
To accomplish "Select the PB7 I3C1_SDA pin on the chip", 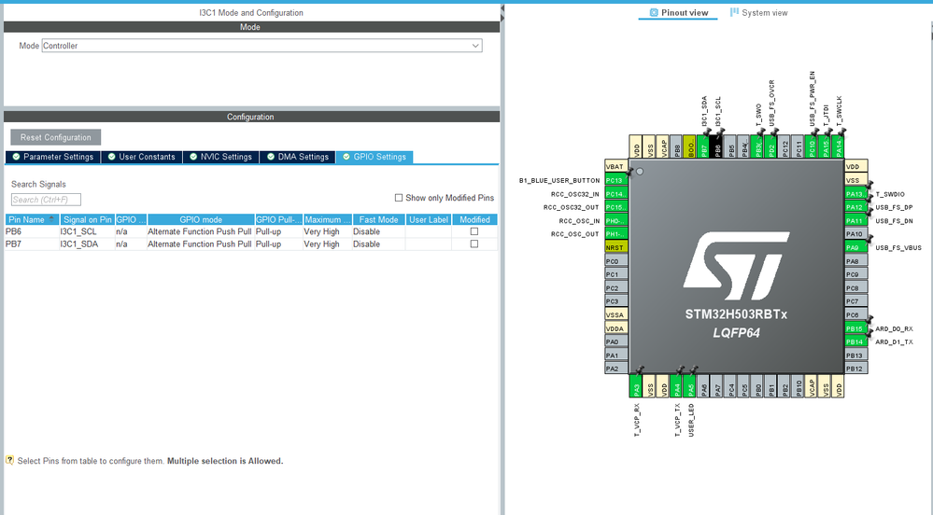I will [705, 147].
